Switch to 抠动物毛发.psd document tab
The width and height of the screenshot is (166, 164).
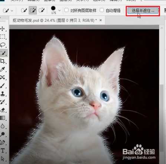click(55, 20)
